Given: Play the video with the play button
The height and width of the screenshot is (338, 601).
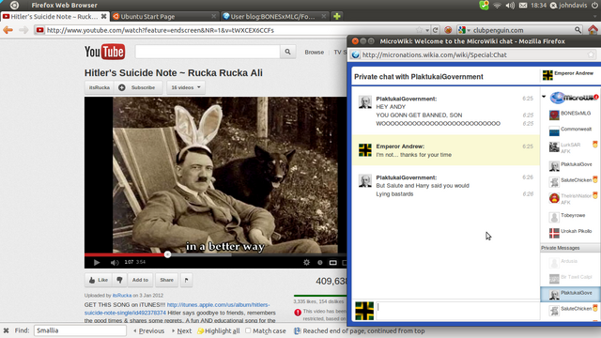Looking at the screenshot, I should click(97, 263).
